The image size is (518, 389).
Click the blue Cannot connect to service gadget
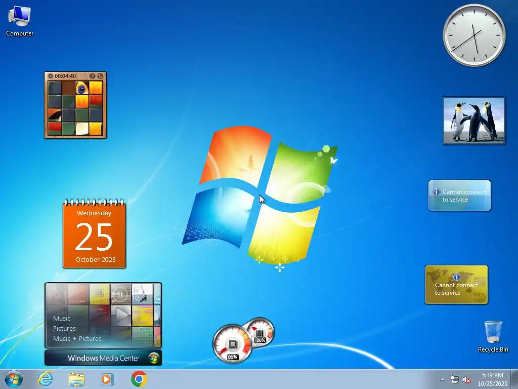[x=459, y=196]
